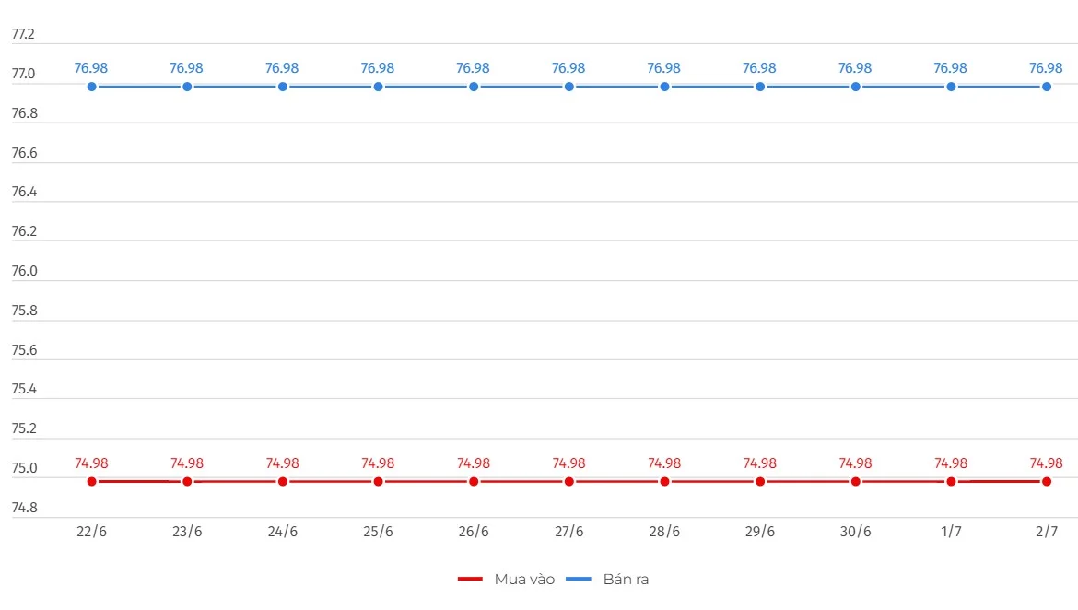Select the red data point at 1/7

click(951, 481)
